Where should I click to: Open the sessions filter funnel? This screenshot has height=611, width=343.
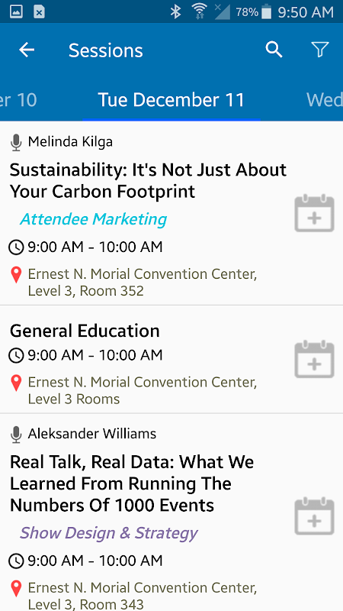pos(320,50)
